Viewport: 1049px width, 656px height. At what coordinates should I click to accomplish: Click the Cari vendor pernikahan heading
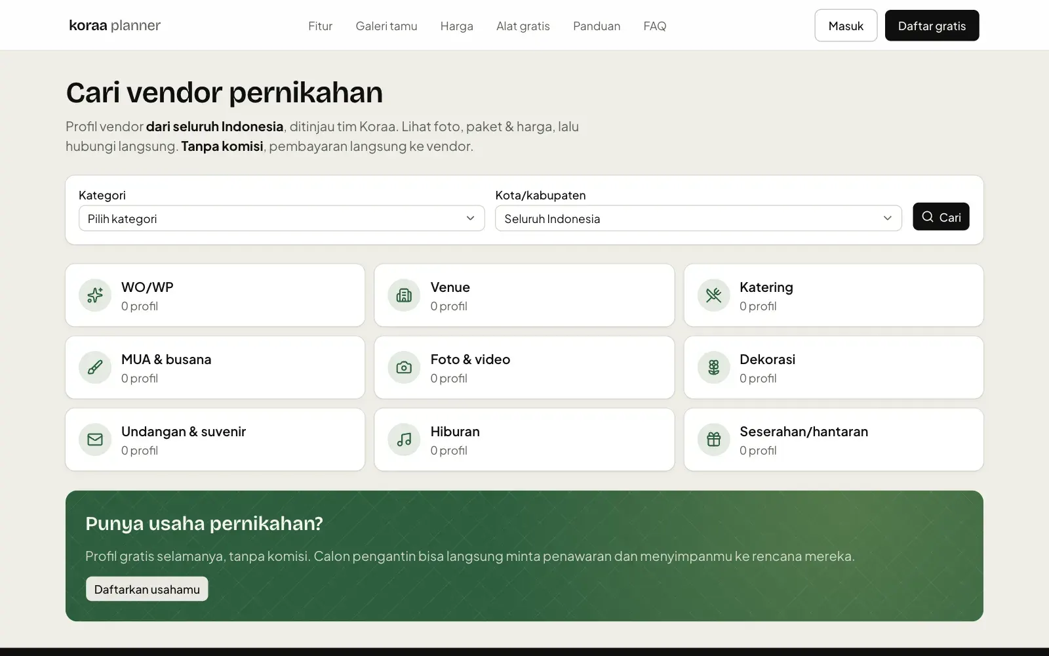(224, 92)
